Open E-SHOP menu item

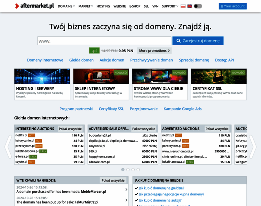click(135, 6)
